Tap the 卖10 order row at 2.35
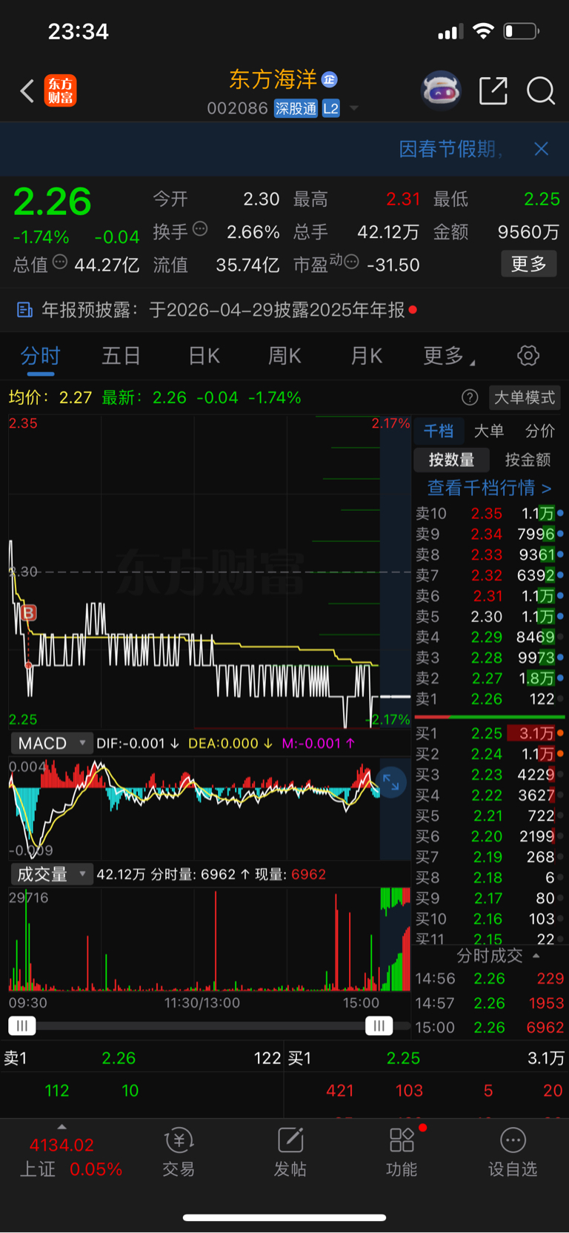Viewport: 569px width, 1233px height. (489, 513)
